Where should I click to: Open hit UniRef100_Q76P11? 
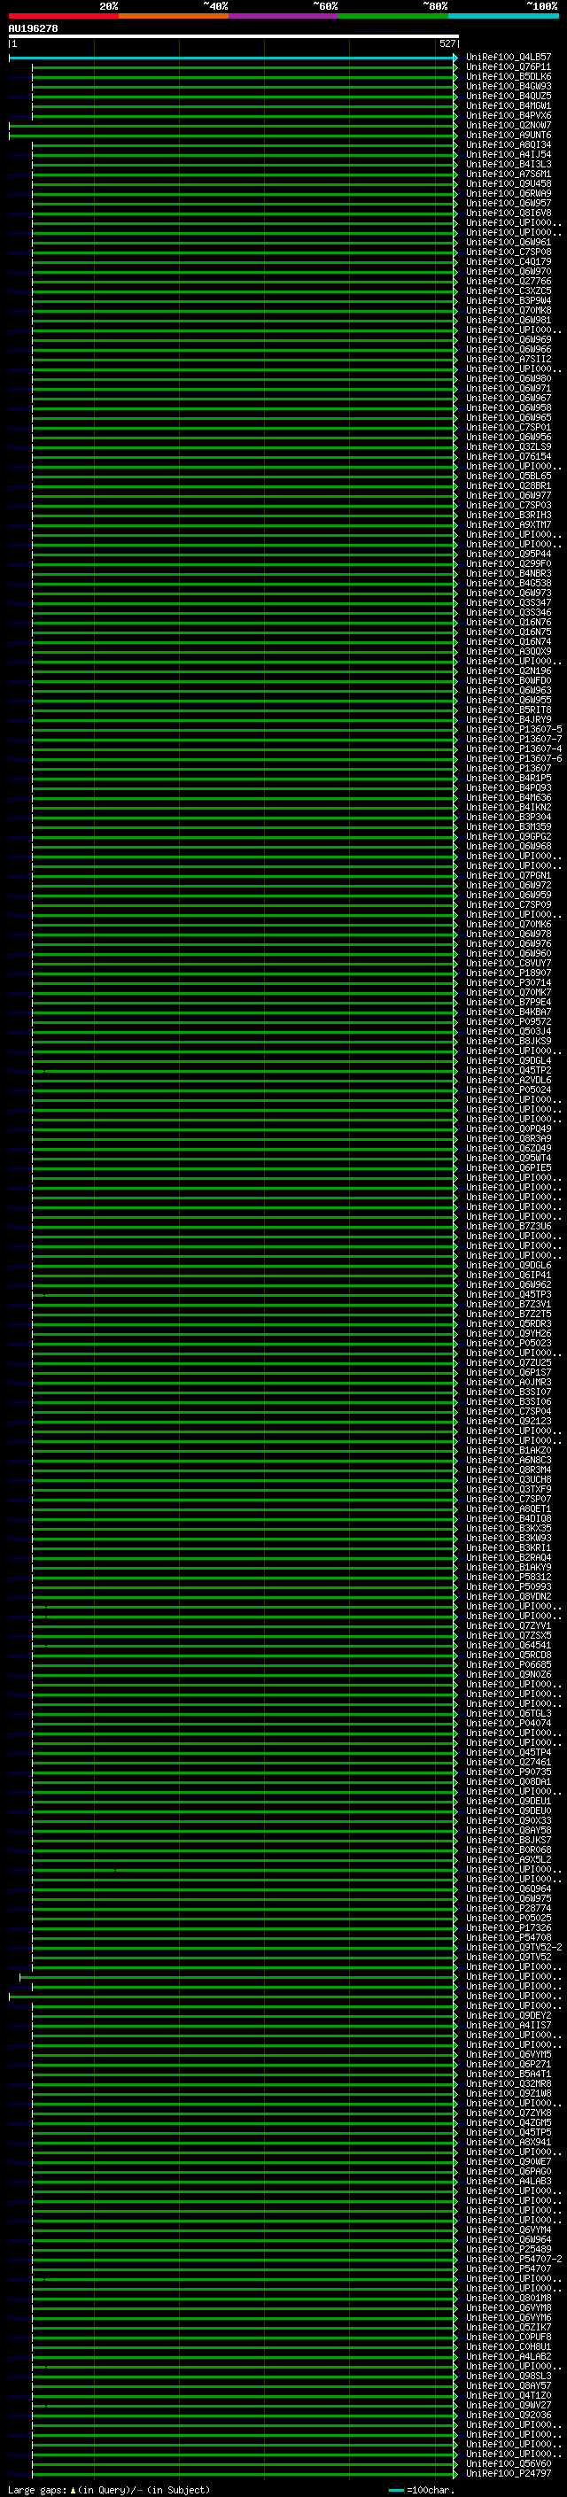[x=509, y=67]
